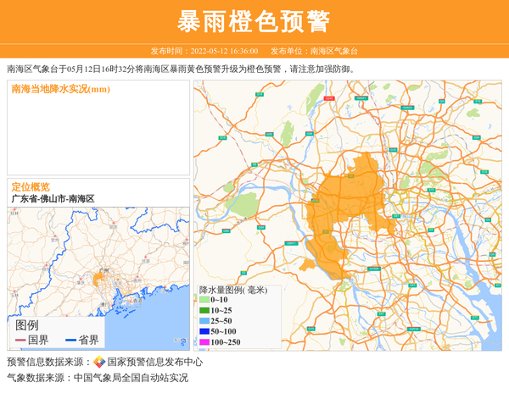Image resolution: width=509 pixels, height=399 pixels.
Task: Click the blue 省界 line symbol in legend
Action: [70, 341]
